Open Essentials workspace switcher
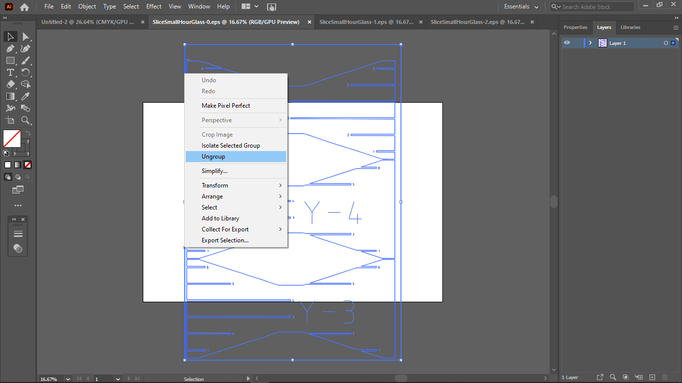682x383 pixels. point(521,7)
